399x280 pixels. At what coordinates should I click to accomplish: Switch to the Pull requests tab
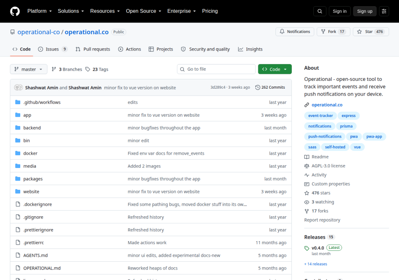click(93, 49)
